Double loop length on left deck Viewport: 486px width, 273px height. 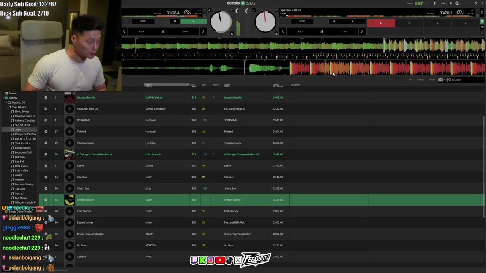(x=203, y=31)
